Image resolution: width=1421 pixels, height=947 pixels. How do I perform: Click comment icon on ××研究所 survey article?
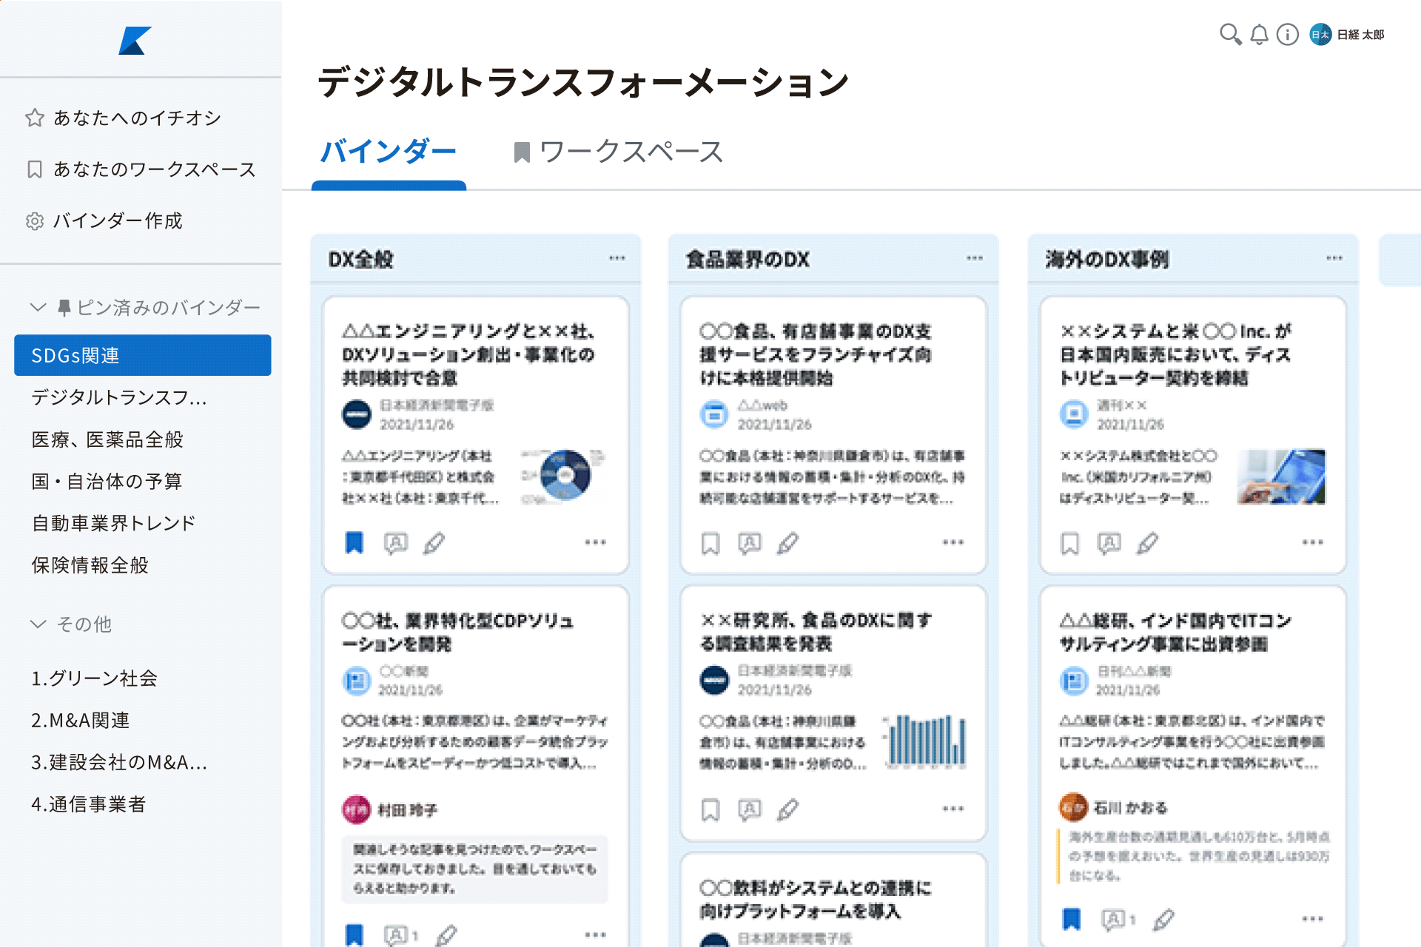tap(750, 809)
